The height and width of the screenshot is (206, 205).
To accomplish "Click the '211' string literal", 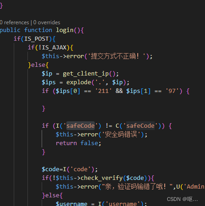I will click(x=103, y=91).
